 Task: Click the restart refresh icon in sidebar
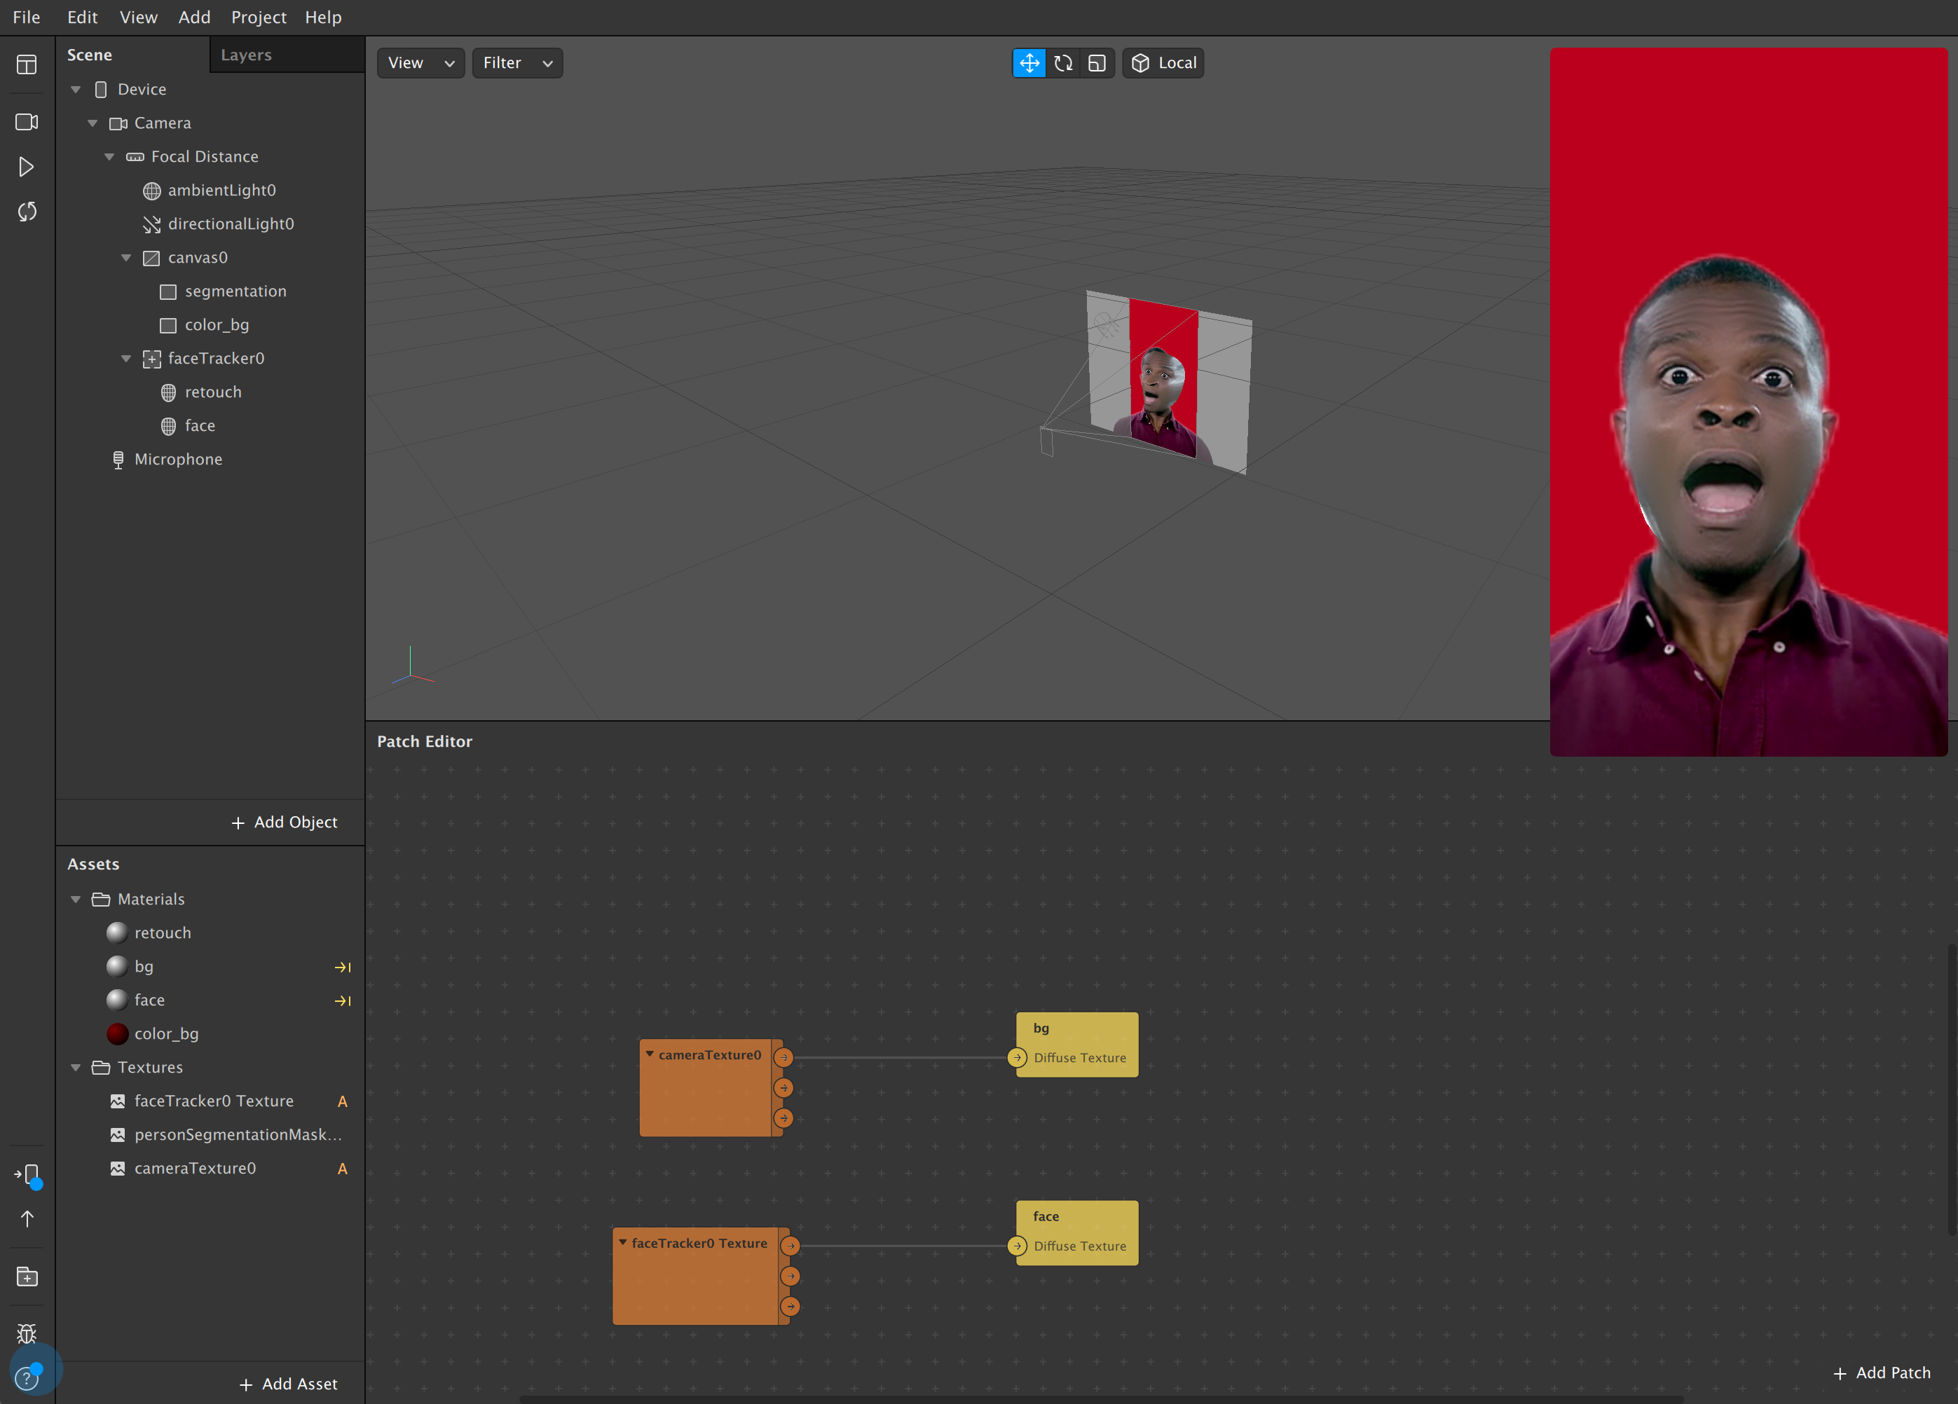tap(27, 212)
